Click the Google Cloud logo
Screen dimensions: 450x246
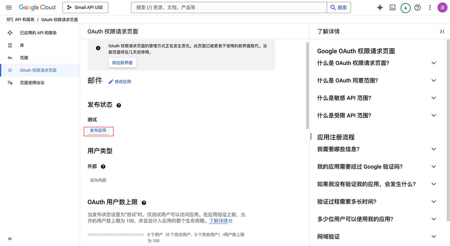pos(37,7)
